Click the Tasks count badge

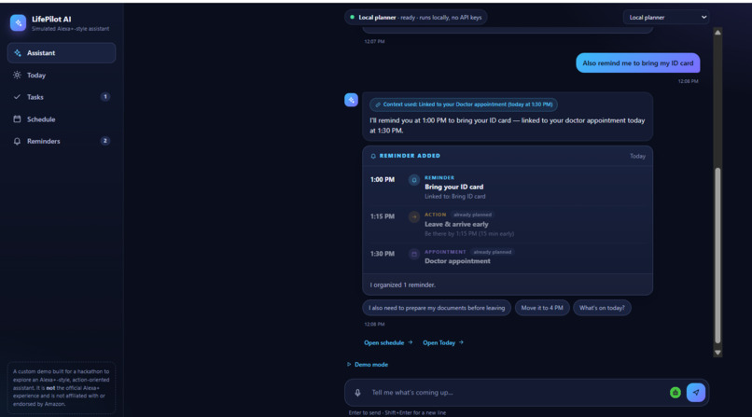(x=105, y=97)
